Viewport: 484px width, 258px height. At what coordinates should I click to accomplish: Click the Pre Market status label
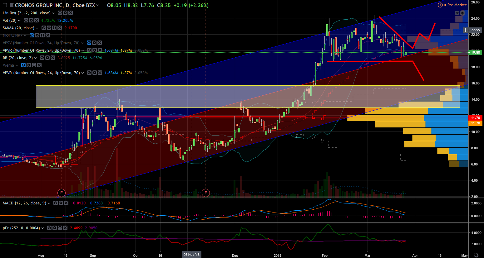pos(457,5)
